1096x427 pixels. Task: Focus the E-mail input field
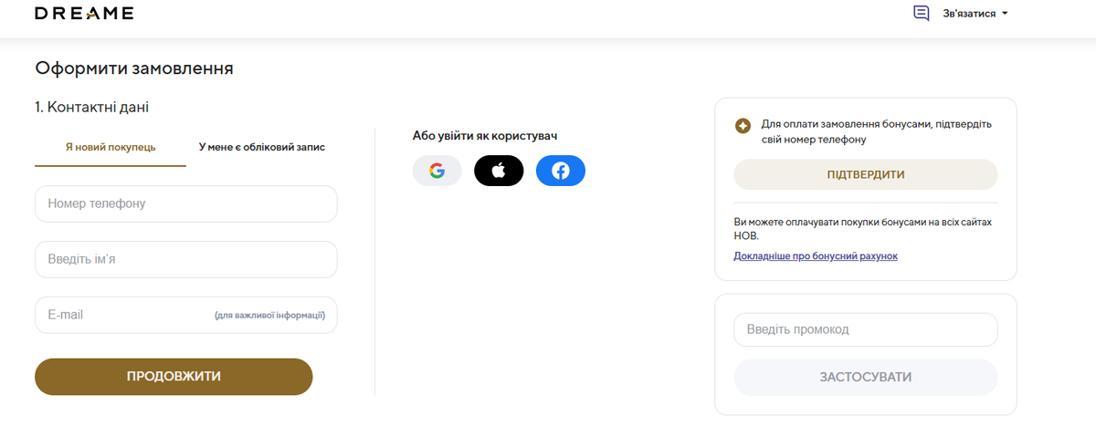click(186, 315)
